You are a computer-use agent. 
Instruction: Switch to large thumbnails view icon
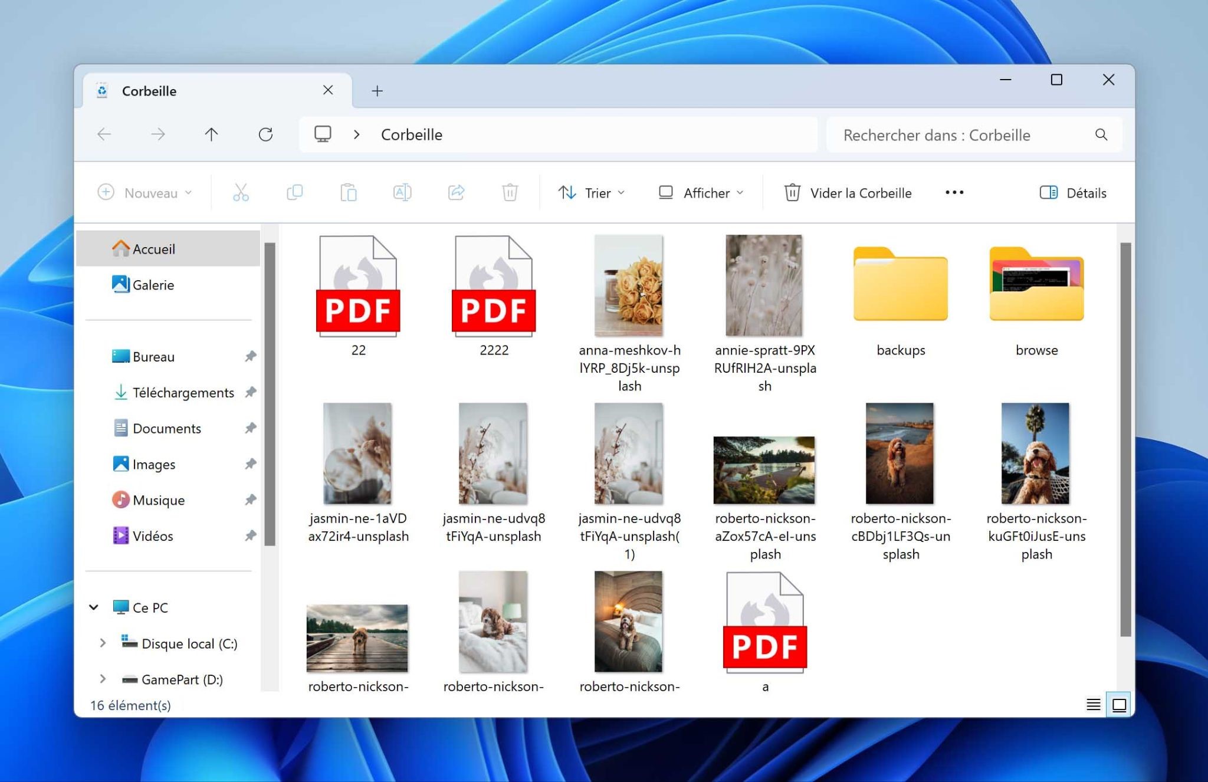(x=1119, y=704)
